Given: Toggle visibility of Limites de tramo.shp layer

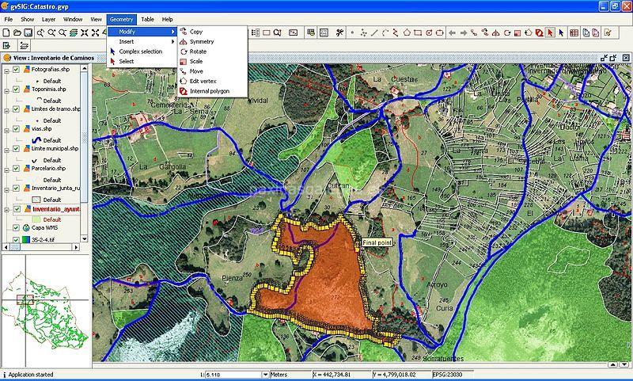Looking at the screenshot, I should [x=16, y=109].
